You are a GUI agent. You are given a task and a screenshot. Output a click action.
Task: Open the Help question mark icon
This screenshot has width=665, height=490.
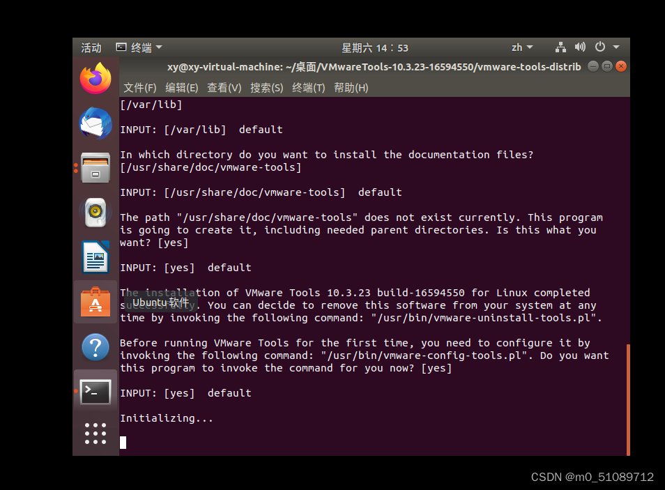click(95, 347)
